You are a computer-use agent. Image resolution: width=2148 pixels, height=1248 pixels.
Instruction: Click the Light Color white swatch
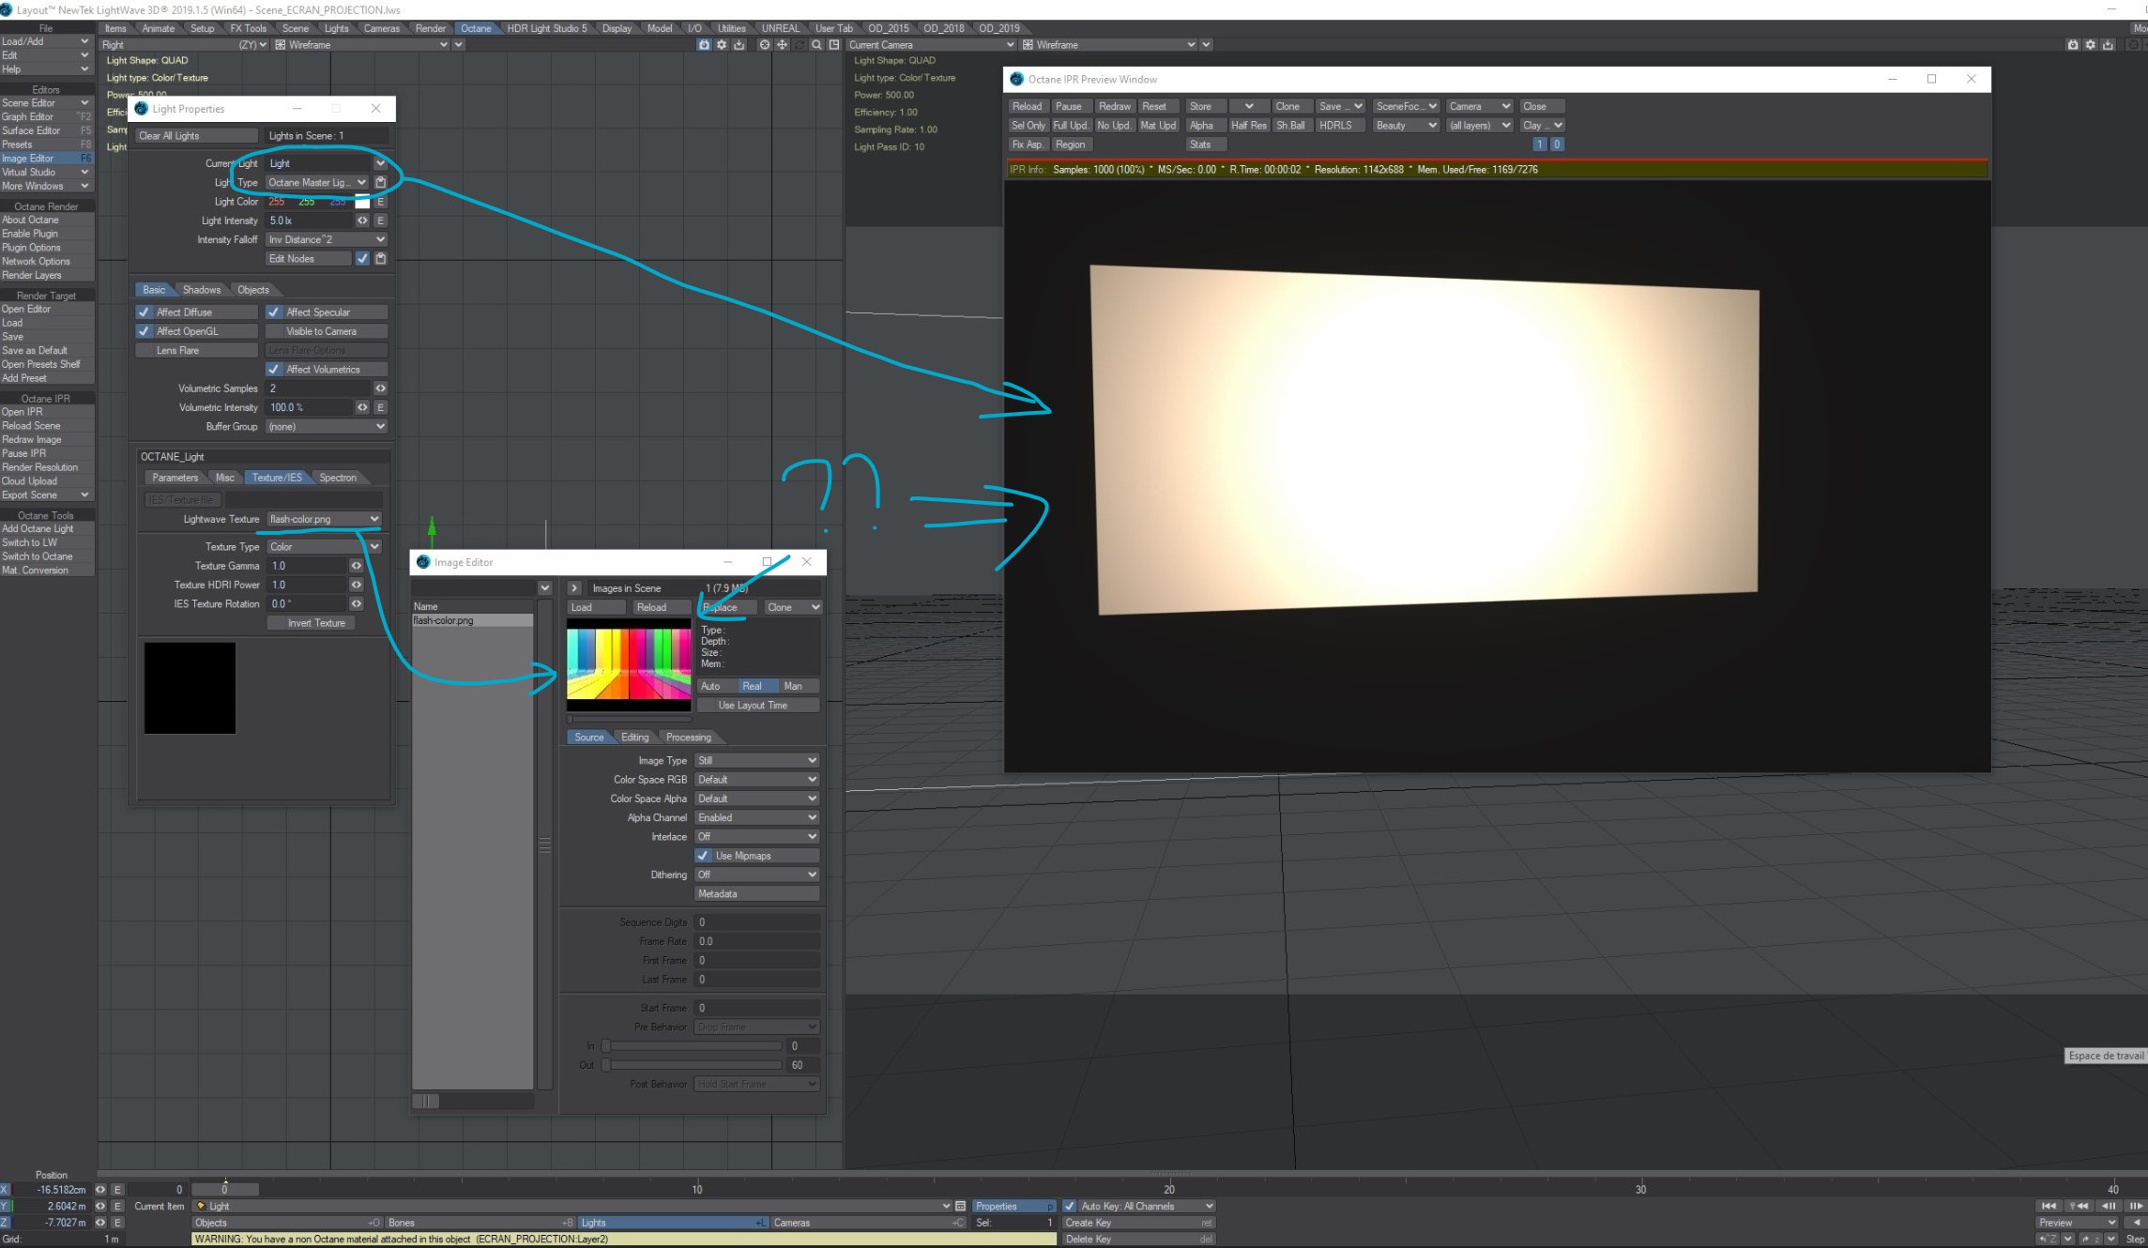362,202
